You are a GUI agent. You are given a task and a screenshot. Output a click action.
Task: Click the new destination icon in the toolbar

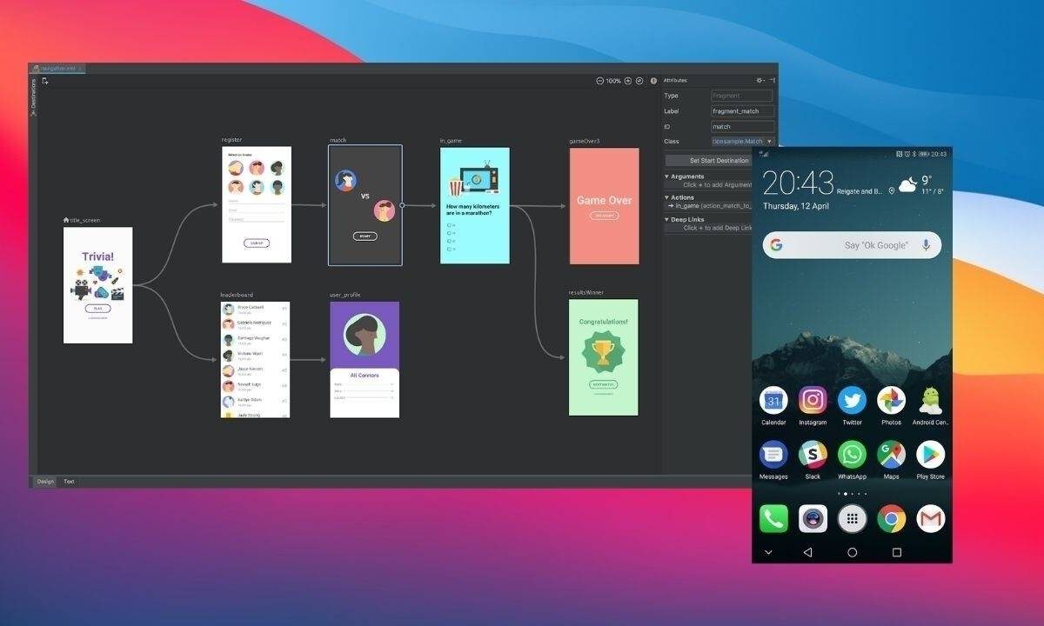tap(45, 81)
